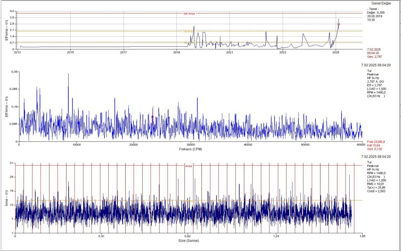401x251 pixels.
Task: Click the '20000' frequency axis tick
Action: 133,145
